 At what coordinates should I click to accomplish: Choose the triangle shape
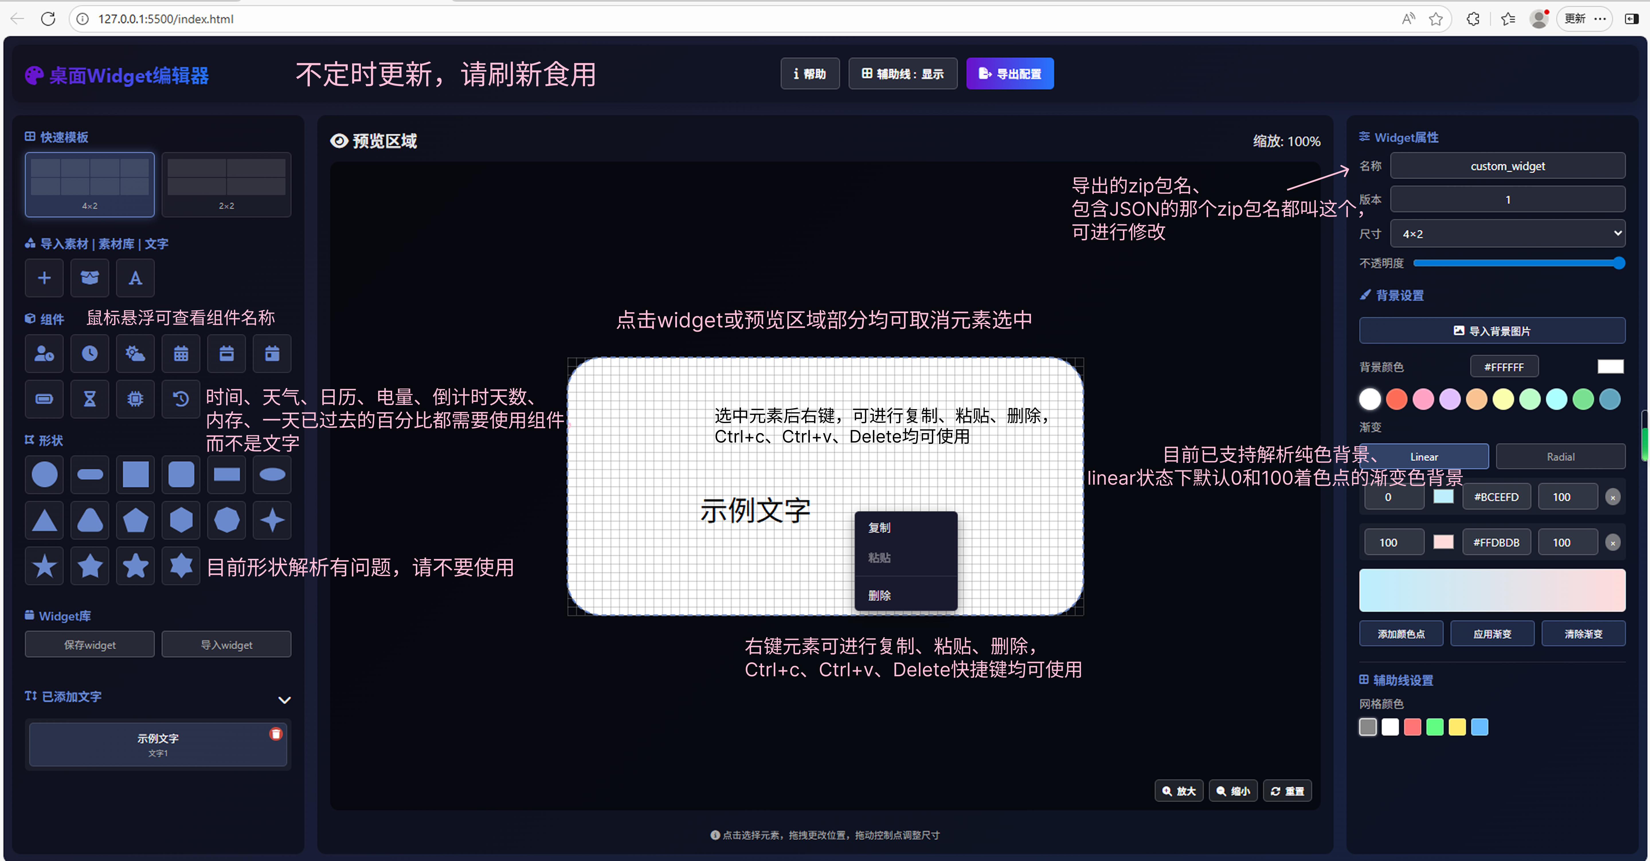coord(44,520)
